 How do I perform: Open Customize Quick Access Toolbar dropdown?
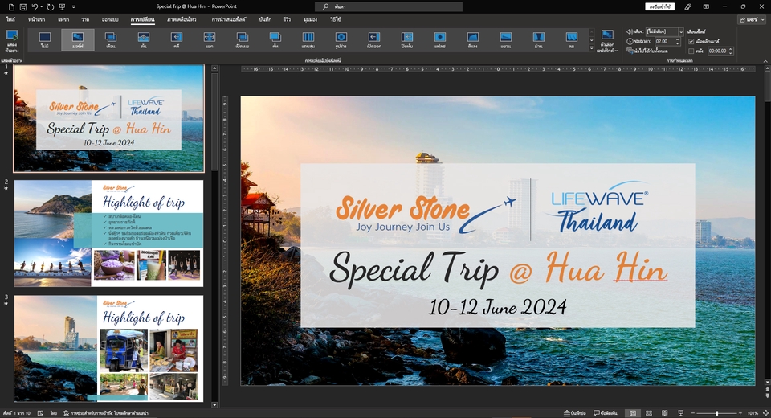[74, 7]
